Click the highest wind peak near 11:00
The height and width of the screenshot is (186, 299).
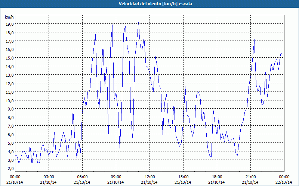(138, 22)
